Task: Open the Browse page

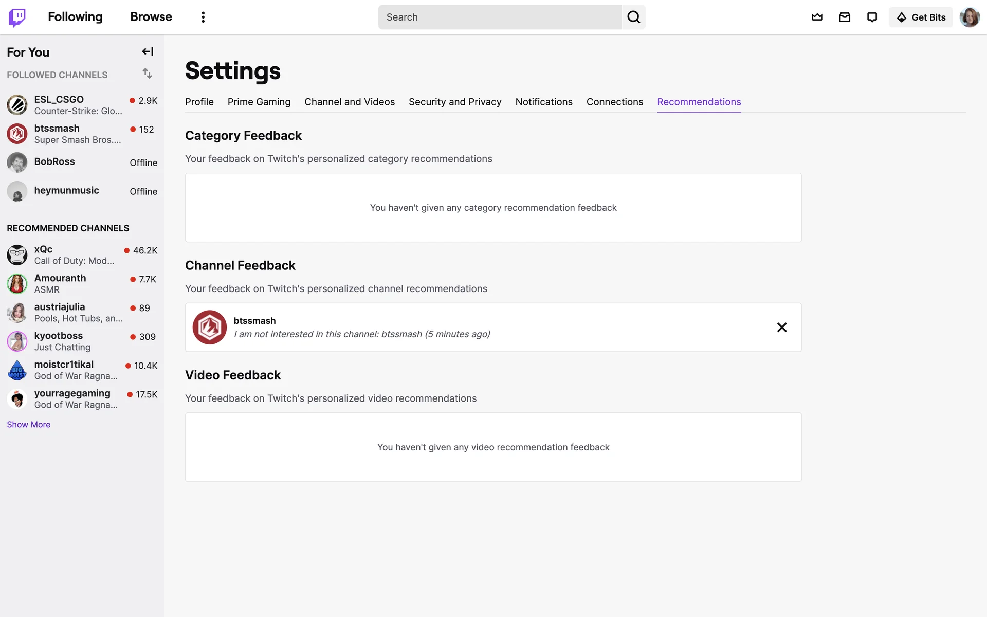Action: pyautogui.click(x=151, y=17)
